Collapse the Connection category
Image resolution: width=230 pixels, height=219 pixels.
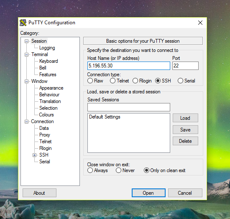[x=26, y=121]
